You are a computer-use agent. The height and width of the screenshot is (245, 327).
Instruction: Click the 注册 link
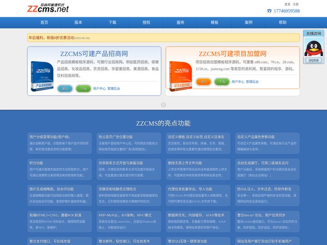click(296, 4)
